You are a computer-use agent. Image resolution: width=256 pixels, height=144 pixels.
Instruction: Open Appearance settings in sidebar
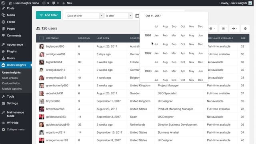(x=15, y=44)
